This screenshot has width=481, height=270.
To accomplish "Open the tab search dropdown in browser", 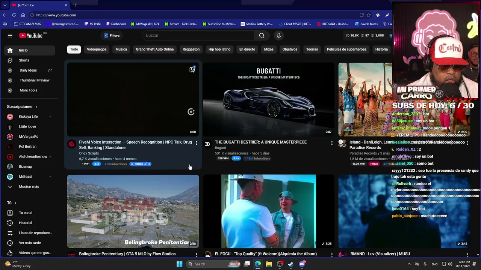I will 5,5.
